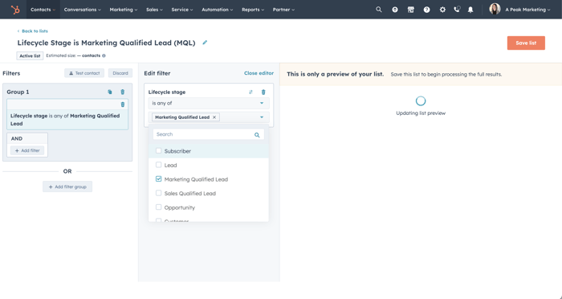Viewport: 562px width, 299px height.
Task: Open the Settings gear icon
Action: click(x=442, y=10)
